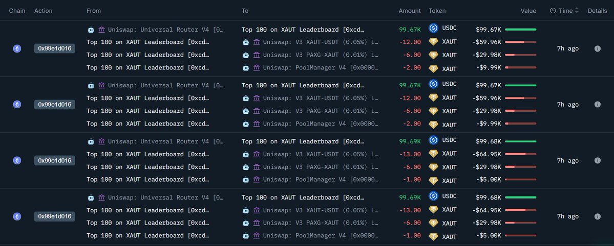Click the To column header
The width and height of the screenshot is (614, 246).
[245, 11]
